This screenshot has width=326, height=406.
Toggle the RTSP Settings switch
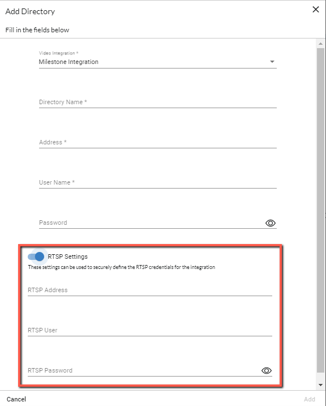(36, 257)
